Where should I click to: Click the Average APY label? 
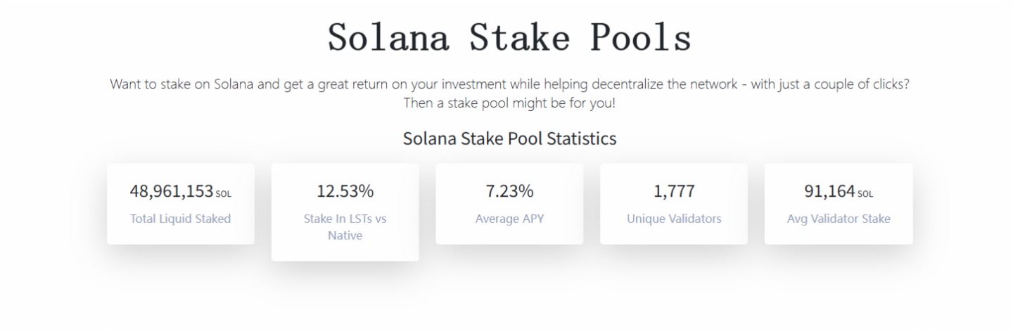point(509,219)
